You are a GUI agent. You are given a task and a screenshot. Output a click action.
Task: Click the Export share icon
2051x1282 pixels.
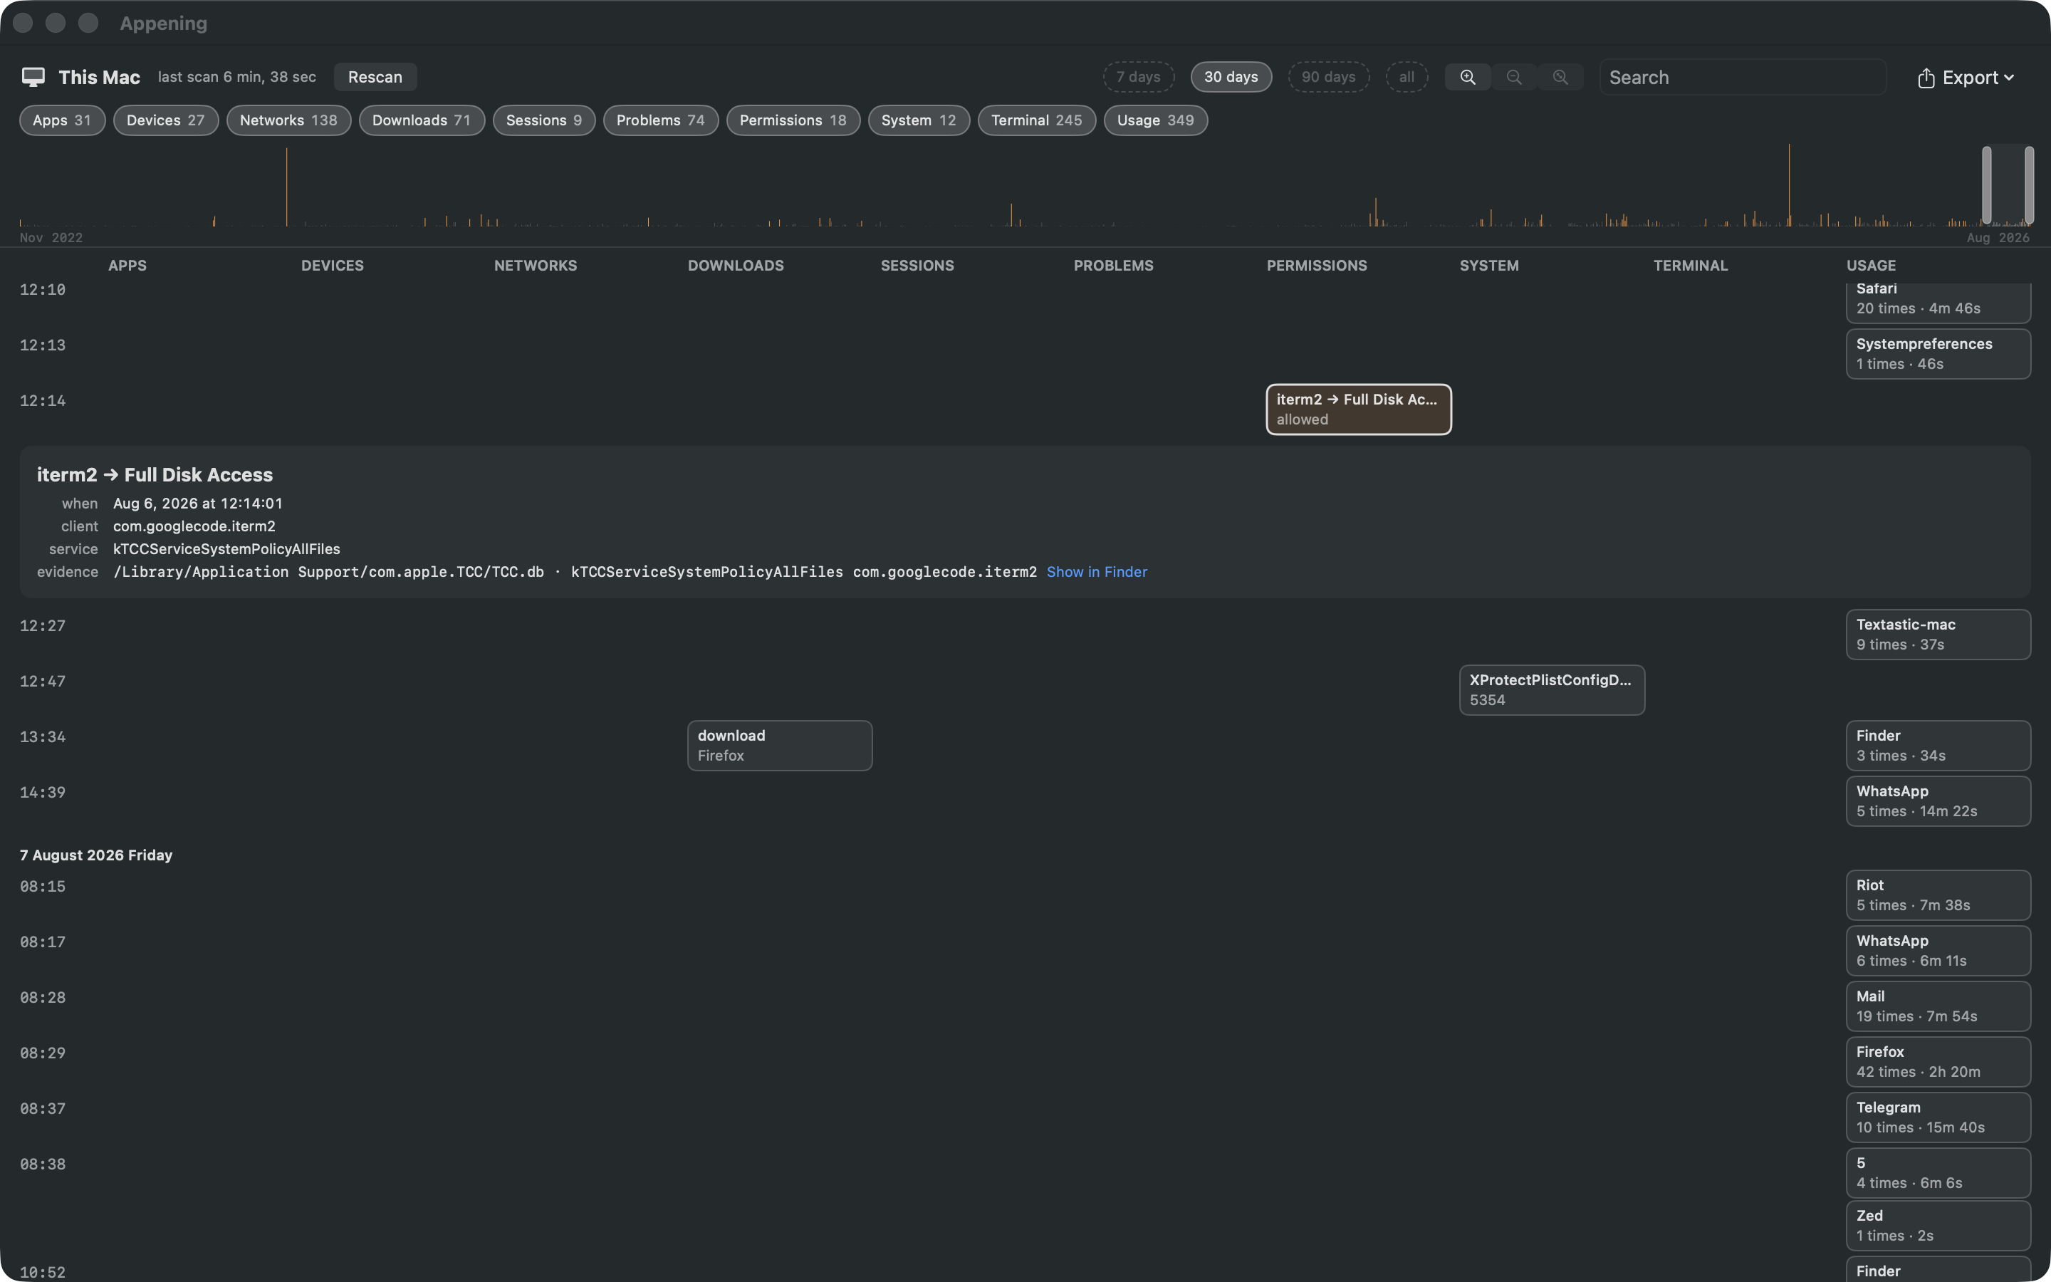tap(1926, 77)
